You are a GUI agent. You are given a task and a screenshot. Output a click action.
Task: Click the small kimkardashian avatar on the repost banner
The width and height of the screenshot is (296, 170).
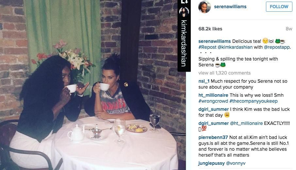click(184, 12)
